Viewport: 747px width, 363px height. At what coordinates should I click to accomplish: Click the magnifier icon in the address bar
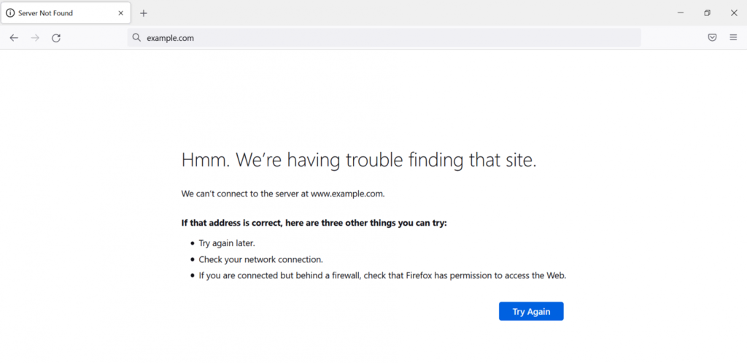click(x=136, y=38)
